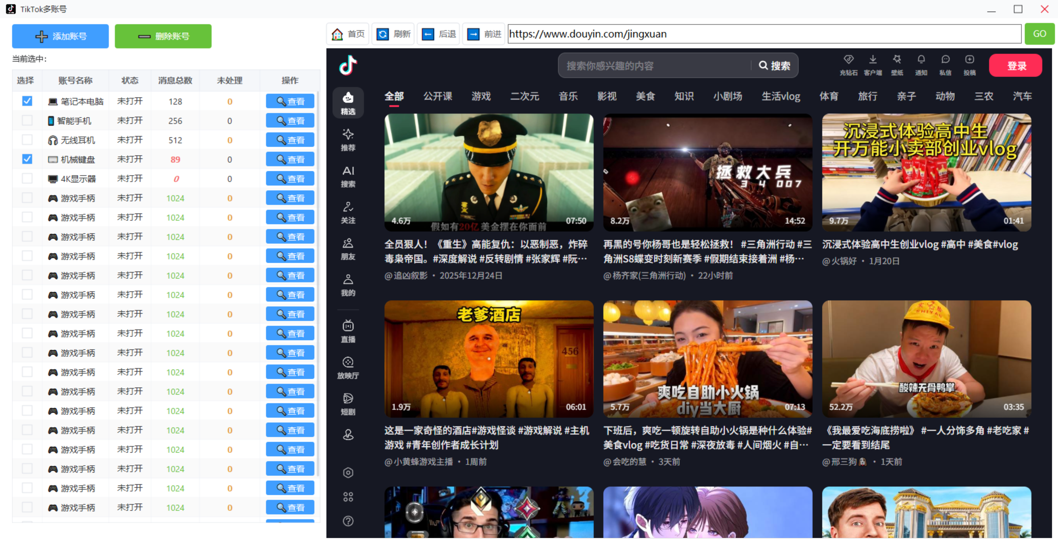Click 查看 for 机械键盘 row
The height and width of the screenshot is (544, 1058).
pyautogui.click(x=290, y=159)
